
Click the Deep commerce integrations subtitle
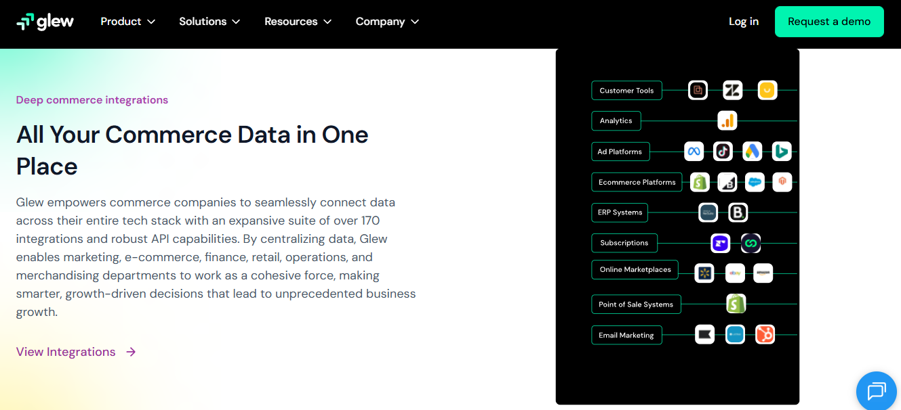click(x=92, y=100)
